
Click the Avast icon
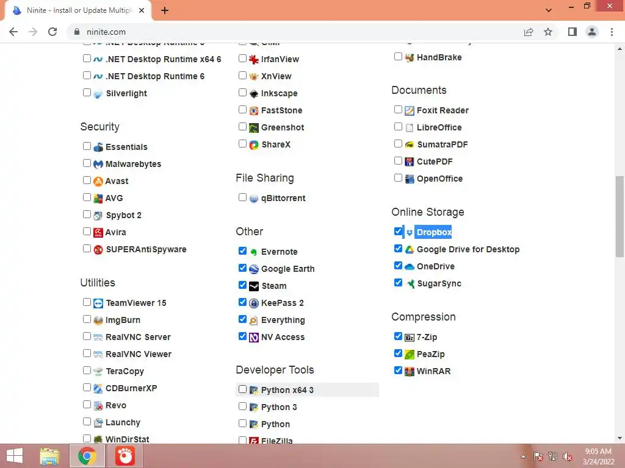98,182
